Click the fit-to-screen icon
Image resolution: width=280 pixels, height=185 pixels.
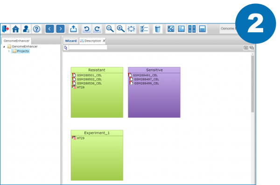pos(131,29)
